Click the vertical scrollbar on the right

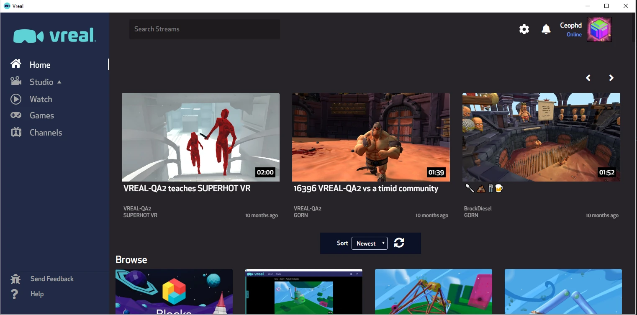point(634,27)
